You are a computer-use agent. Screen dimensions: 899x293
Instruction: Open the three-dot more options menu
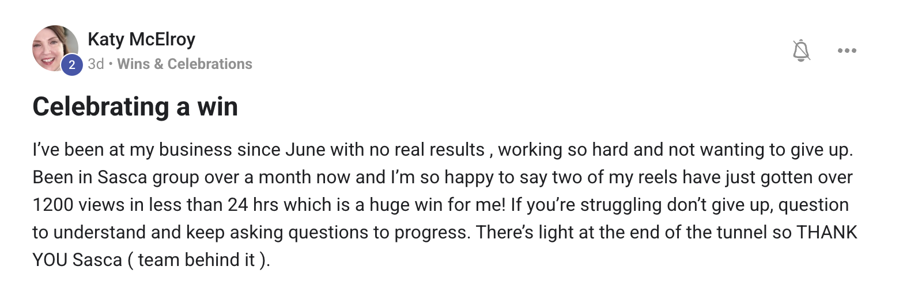coord(847,51)
